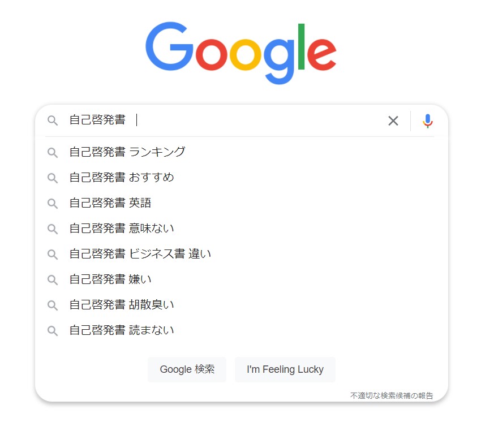481x422 pixels.
Task: Click the magnifier icon beside 自己啓発書 意味ない
Action: (x=53, y=229)
